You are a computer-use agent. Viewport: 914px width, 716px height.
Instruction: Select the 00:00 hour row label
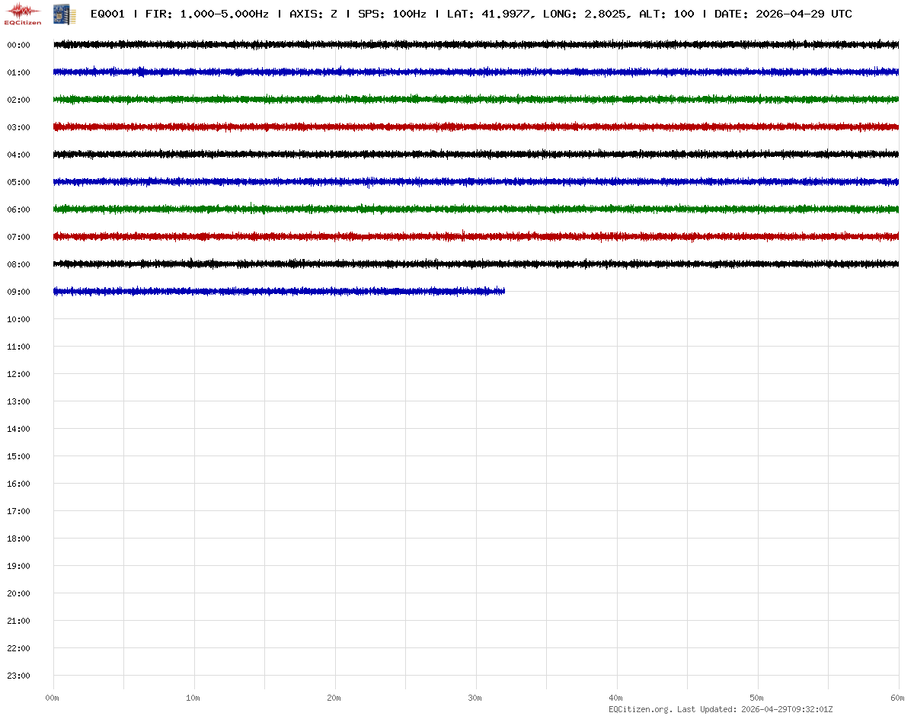[x=18, y=45]
